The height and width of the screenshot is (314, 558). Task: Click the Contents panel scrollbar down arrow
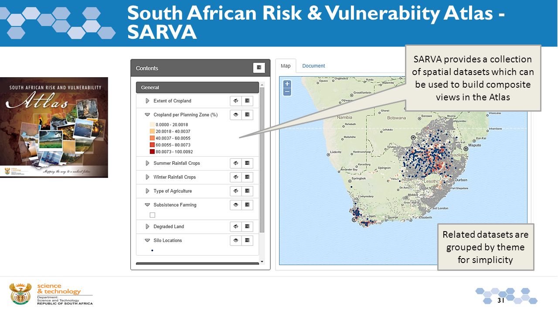262,262
